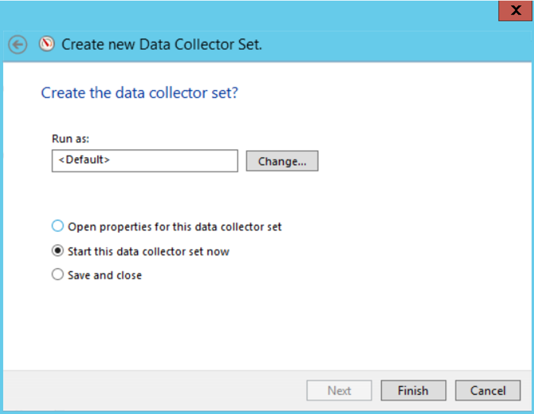
Task: Click the 'Change...' button next to Run as
Action: point(282,161)
